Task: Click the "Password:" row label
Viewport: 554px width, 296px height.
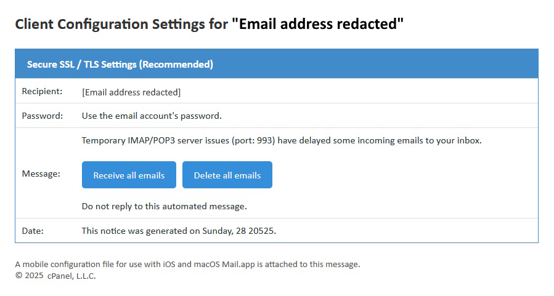Action: click(43, 116)
